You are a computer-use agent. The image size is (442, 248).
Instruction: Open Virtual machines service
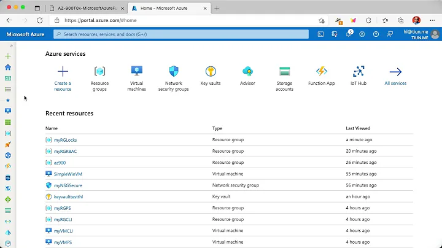tap(136, 79)
